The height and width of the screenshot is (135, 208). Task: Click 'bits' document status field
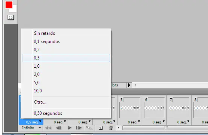[x=119, y=85]
